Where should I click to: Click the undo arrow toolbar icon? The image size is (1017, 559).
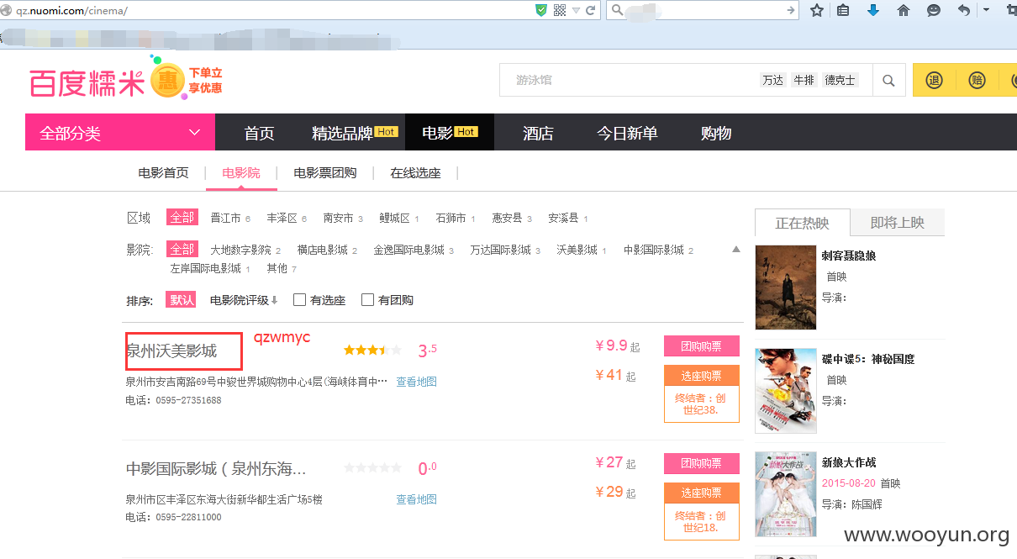tap(963, 11)
